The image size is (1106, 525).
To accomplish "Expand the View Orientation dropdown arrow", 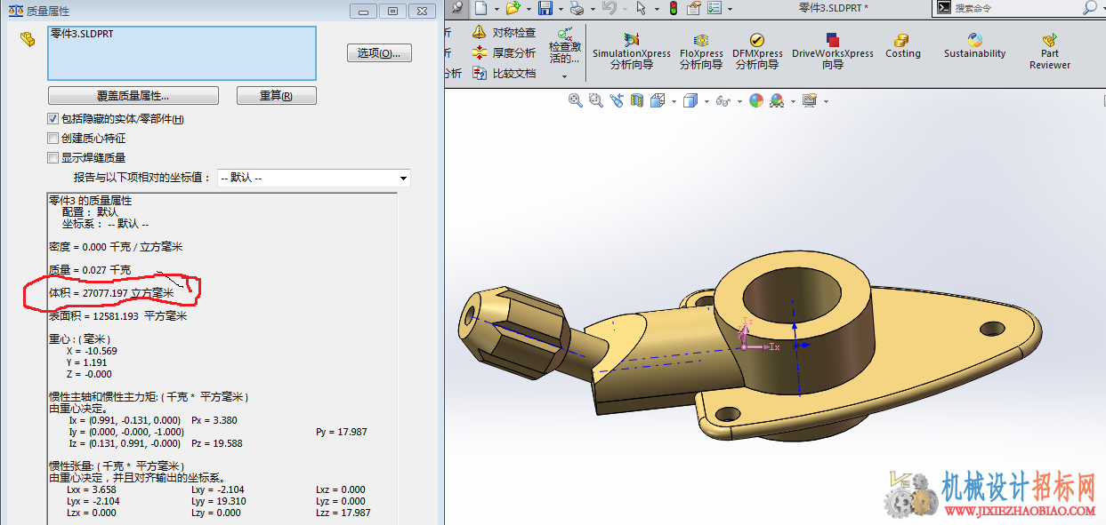I will coord(672,101).
